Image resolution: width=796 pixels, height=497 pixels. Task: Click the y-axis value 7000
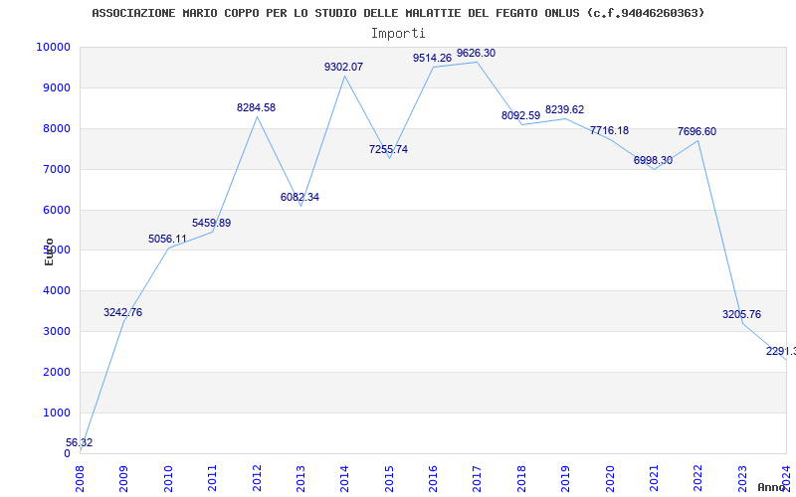coord(57,169)
